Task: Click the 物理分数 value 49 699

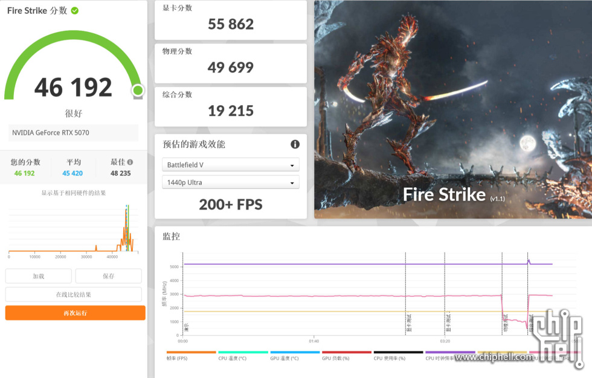Action: pos(231,68)
